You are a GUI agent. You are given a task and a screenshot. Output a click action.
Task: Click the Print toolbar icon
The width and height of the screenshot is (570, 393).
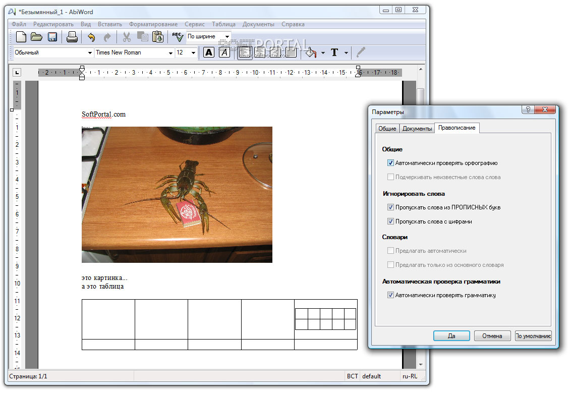(72, 37)
